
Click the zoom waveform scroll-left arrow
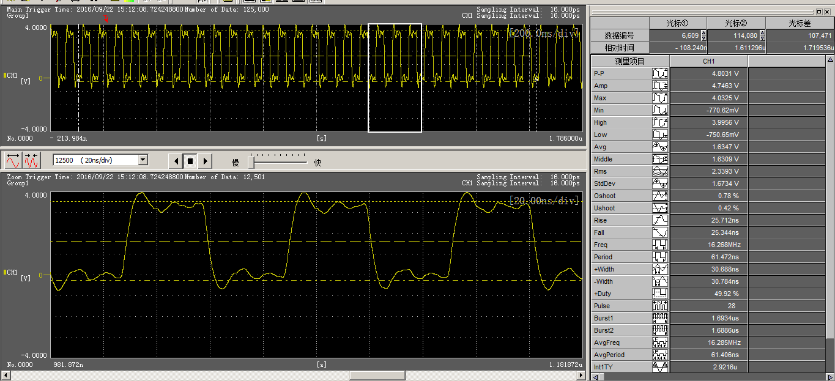[x=5, y=375]
